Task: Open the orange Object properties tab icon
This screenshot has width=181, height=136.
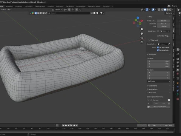Action: [x=178, y=83]
